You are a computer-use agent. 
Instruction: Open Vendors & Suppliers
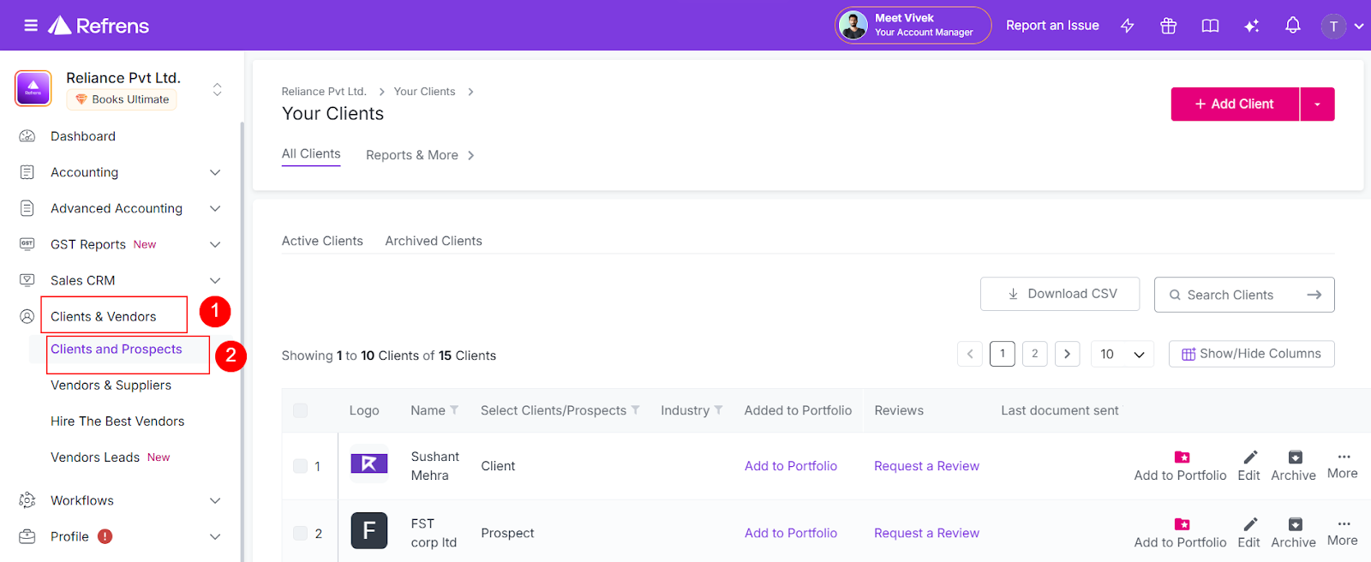click(x=111, y=386)
